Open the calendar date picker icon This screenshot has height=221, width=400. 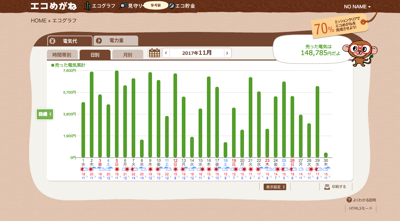tap(154, 53)
